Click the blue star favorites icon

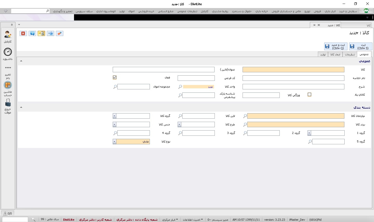50,33
